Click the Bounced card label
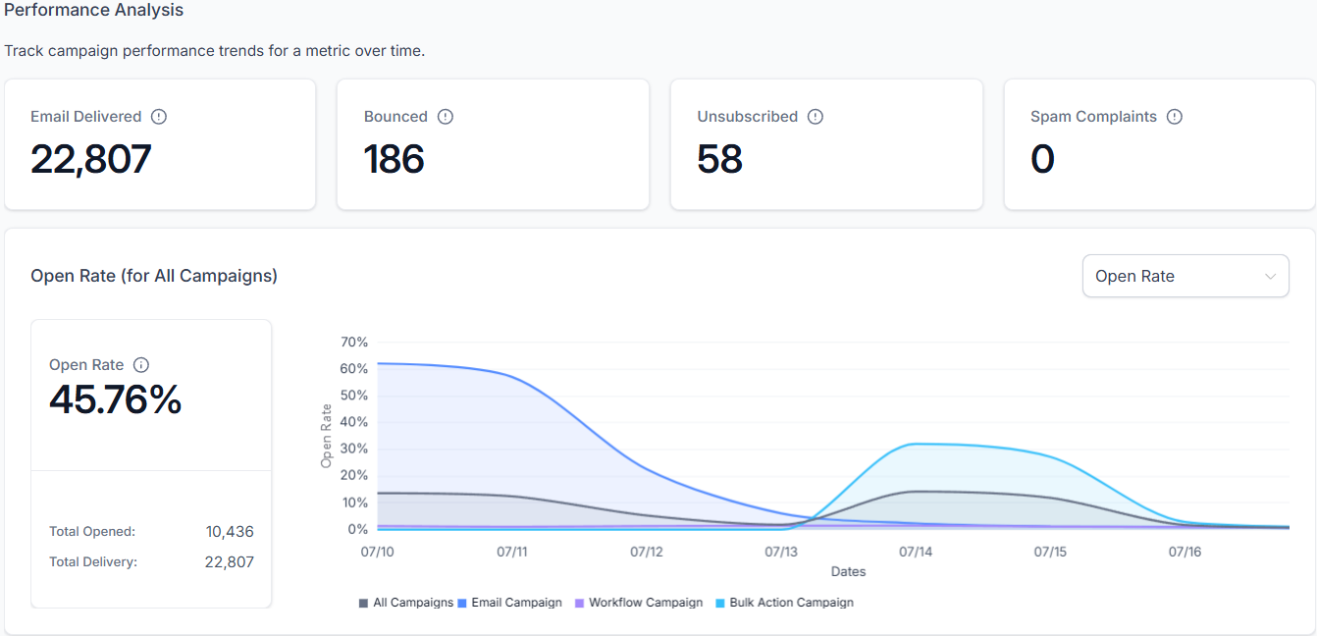This screenshot has width=1317, height=636. 395,116
